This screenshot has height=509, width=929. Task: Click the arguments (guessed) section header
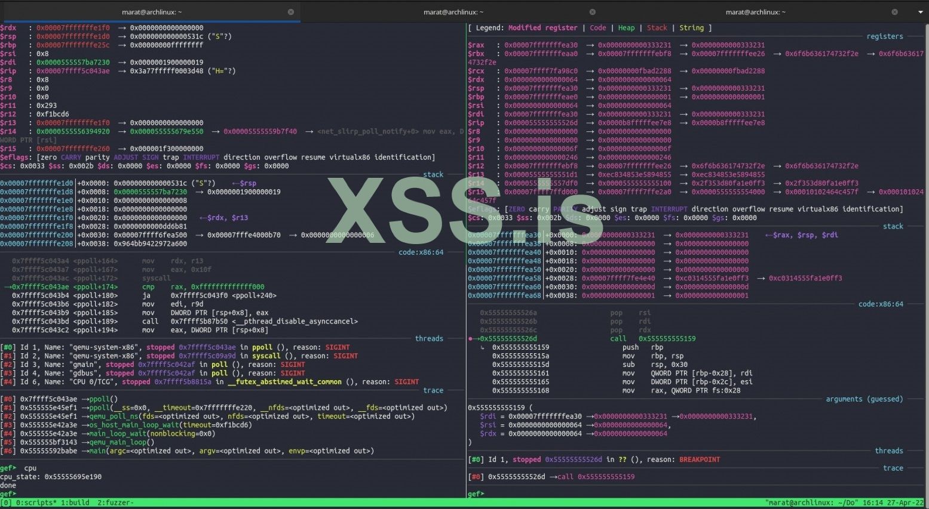click(864, 399)
